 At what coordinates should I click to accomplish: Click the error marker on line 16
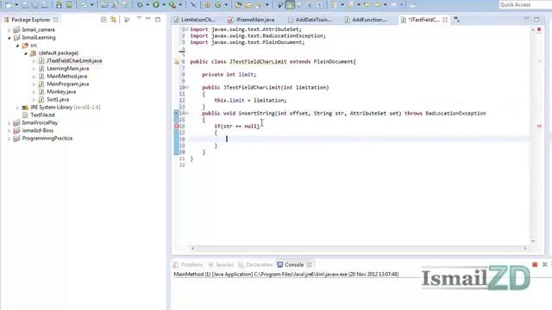176,127
